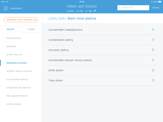Click the lightbulb icon in orange button
The width and height of the screenshot is (163, 122).
(35, 20)
